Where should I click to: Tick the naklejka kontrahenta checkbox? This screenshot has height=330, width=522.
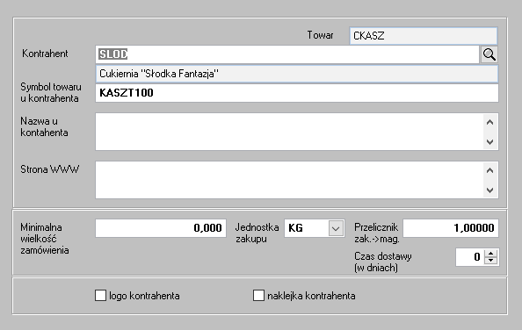258,296
